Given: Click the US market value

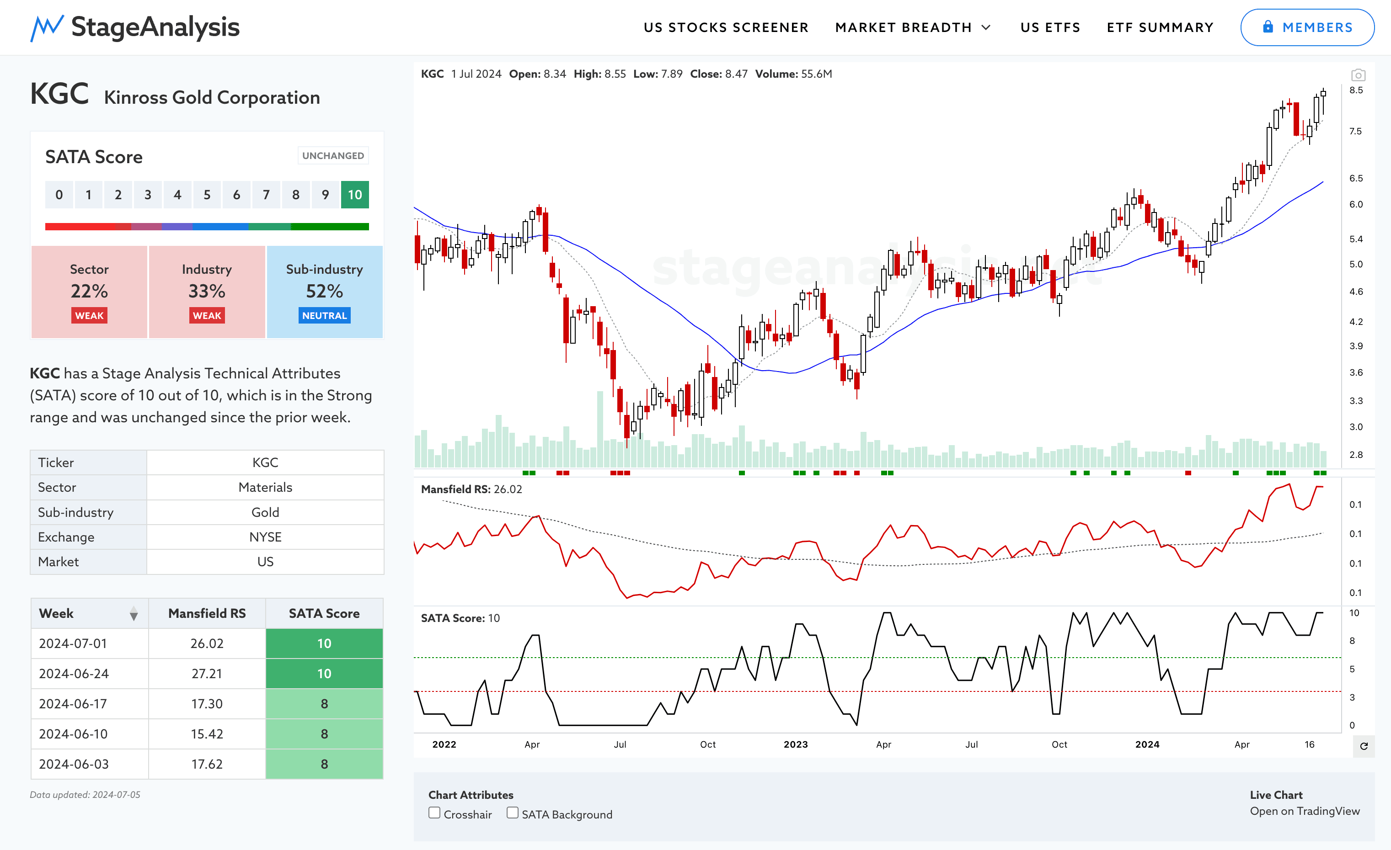Looking at the screenshot, I should pos(265,562).
